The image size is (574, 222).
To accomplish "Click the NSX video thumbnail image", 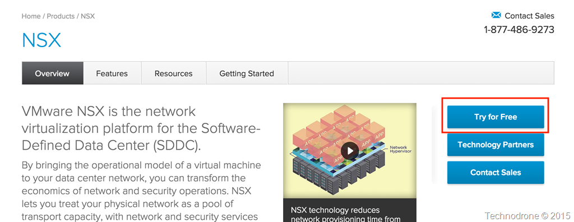I will point(350,151).
